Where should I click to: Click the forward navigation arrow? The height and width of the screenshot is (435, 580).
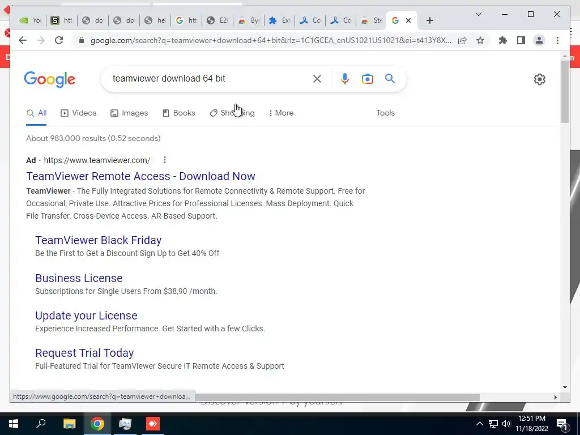pos(41,40)
